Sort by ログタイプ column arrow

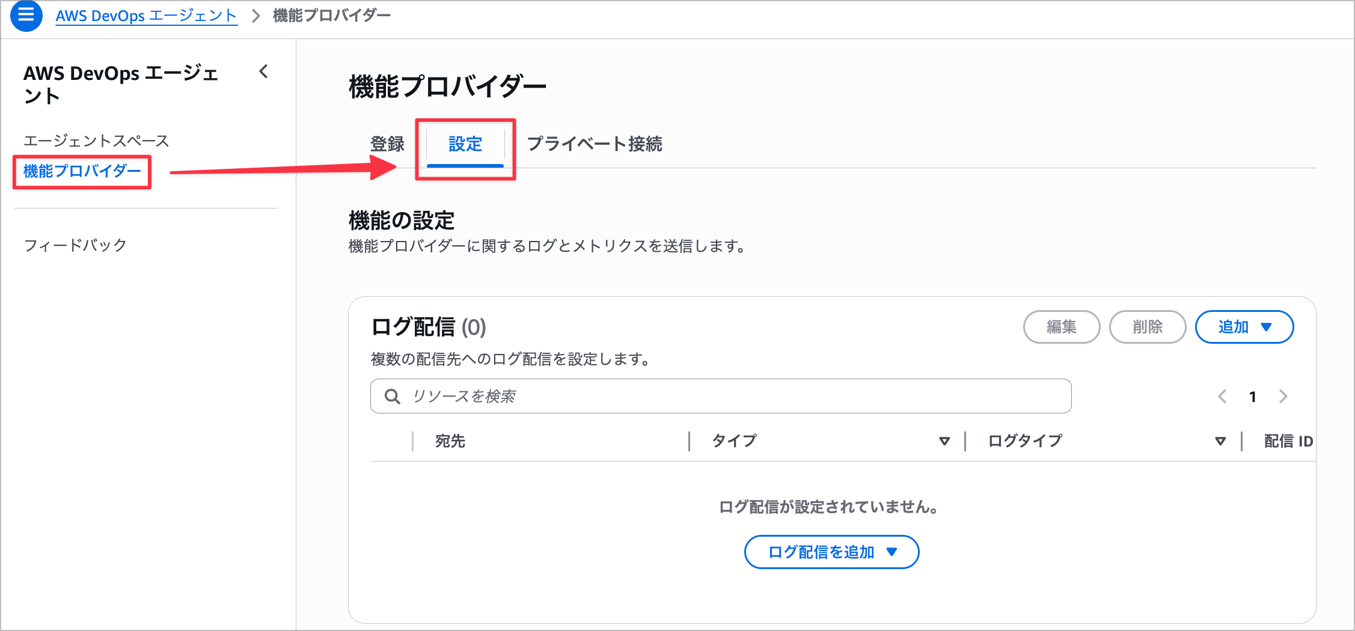tap(1220, 442)
